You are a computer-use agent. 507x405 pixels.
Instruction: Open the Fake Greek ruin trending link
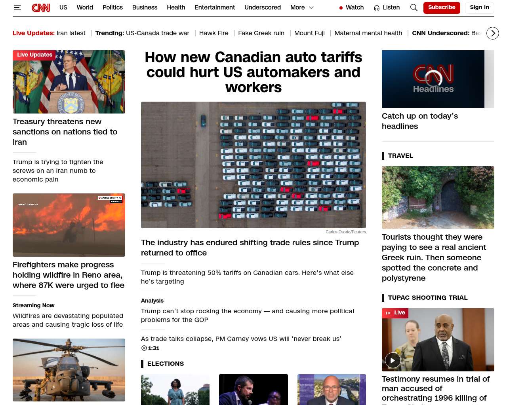pos(261,33)
